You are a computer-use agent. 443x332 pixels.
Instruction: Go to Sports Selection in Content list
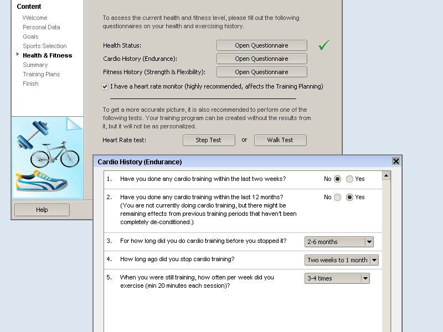click(x=45, y=46)
